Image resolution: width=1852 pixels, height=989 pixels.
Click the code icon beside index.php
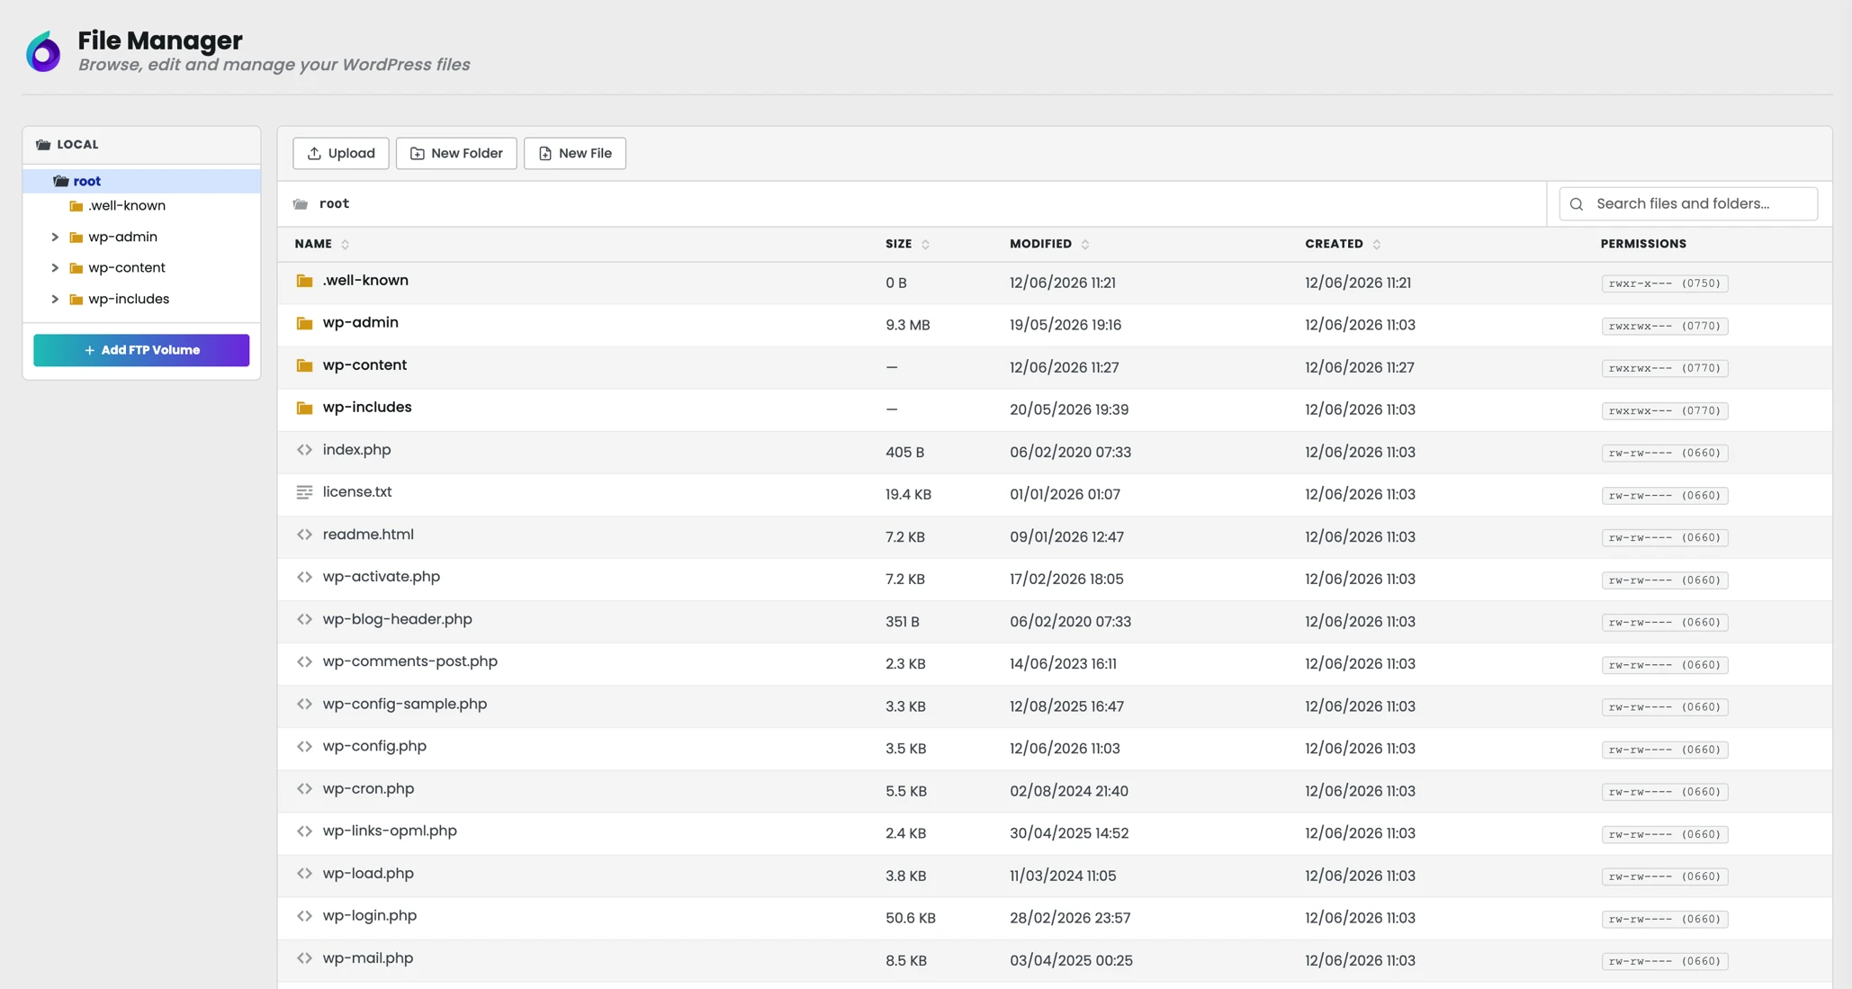304,450
